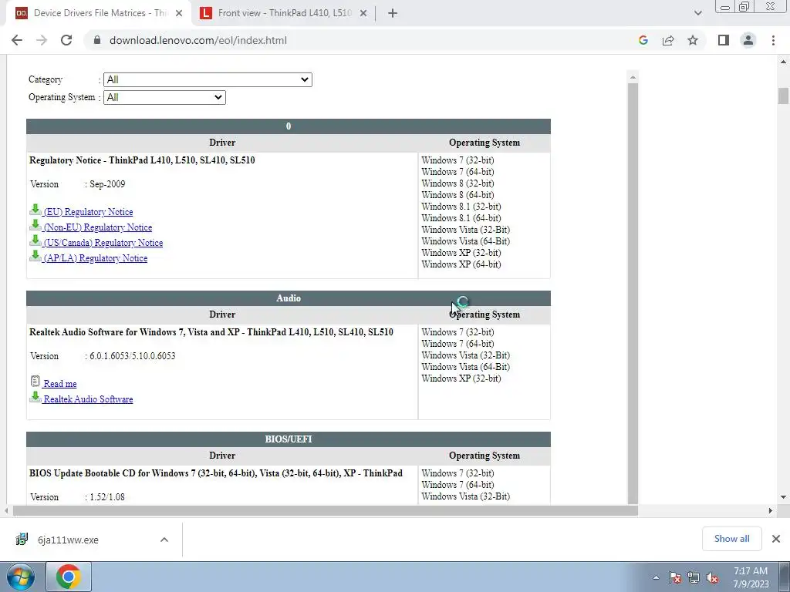Screen dimensions: 790x592
Task: Click BIOS Update Bootable CD title
Action: [216, 473]
